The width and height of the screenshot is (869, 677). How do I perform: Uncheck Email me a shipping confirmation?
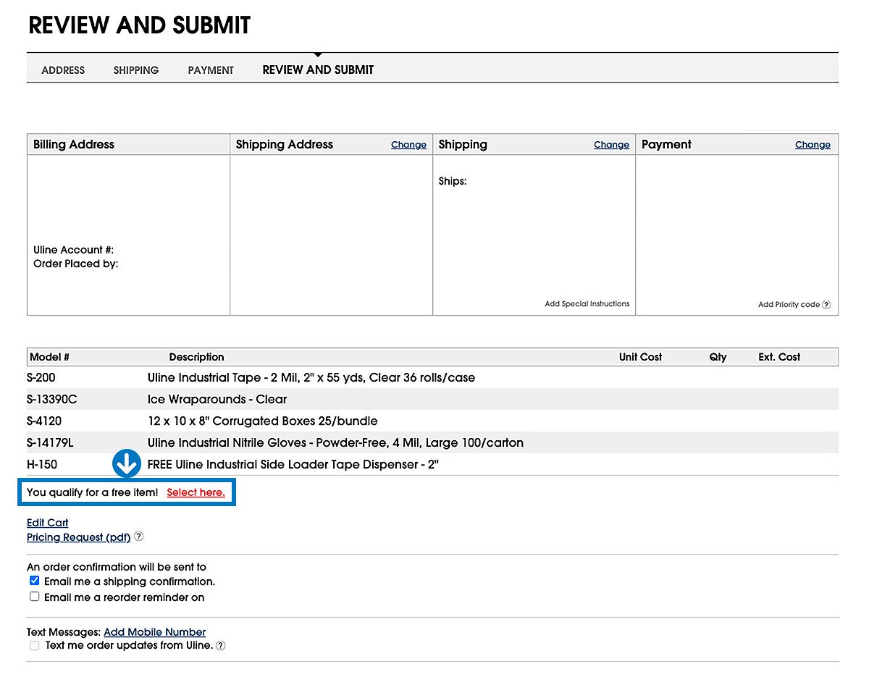(34, 581)
